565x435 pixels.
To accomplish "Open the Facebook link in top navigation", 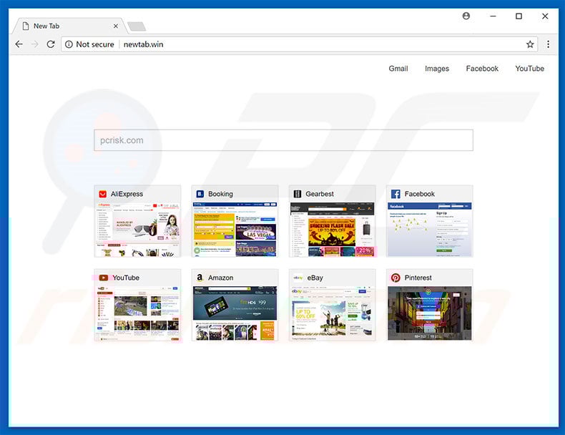I will pyautogui.click(x=482, y=69).
